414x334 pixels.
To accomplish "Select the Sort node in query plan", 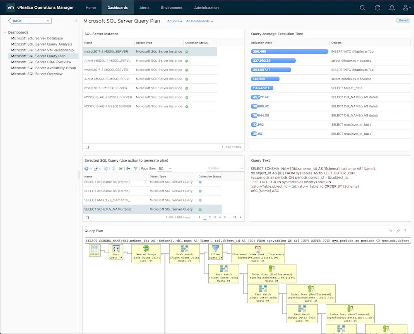I will click(116, 252).
